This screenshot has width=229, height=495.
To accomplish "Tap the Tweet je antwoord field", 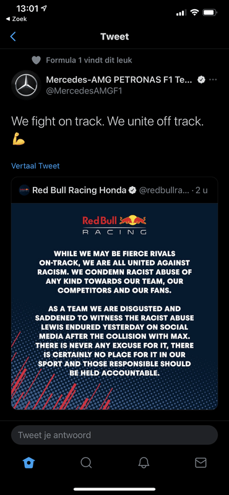I will (114, 435).
